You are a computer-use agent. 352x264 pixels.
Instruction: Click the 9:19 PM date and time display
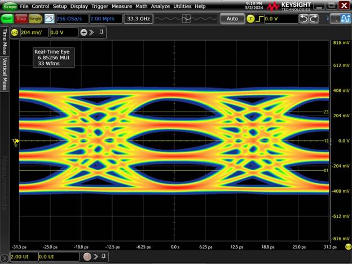click(254, 6)
